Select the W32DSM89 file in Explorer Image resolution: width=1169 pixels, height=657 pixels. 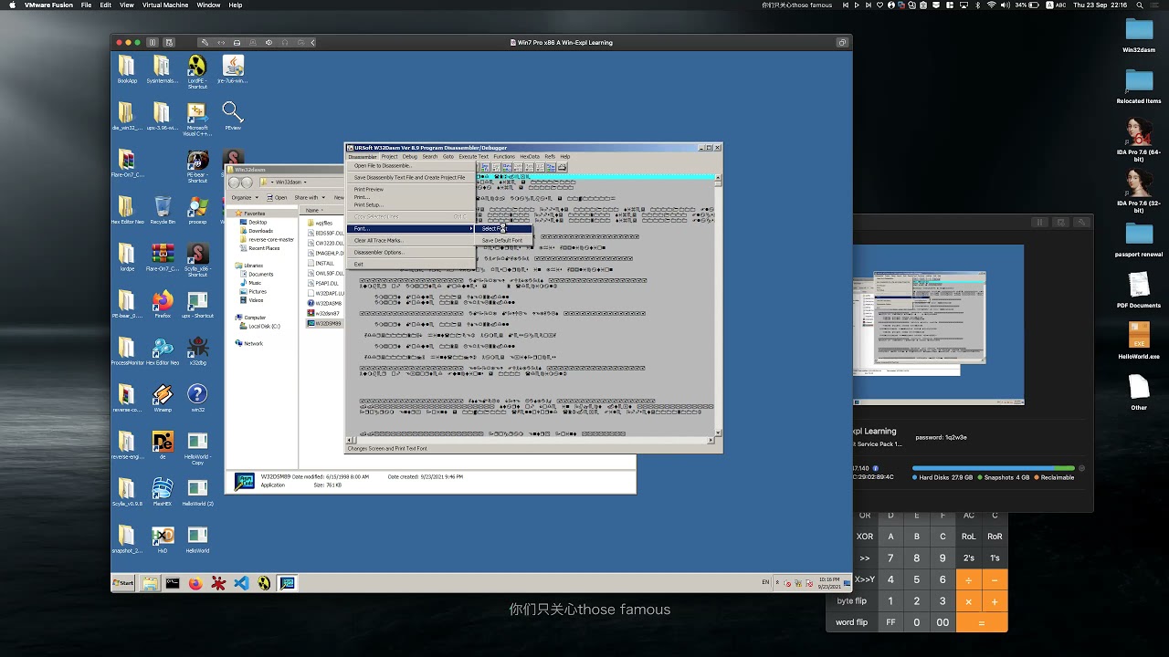325,323
